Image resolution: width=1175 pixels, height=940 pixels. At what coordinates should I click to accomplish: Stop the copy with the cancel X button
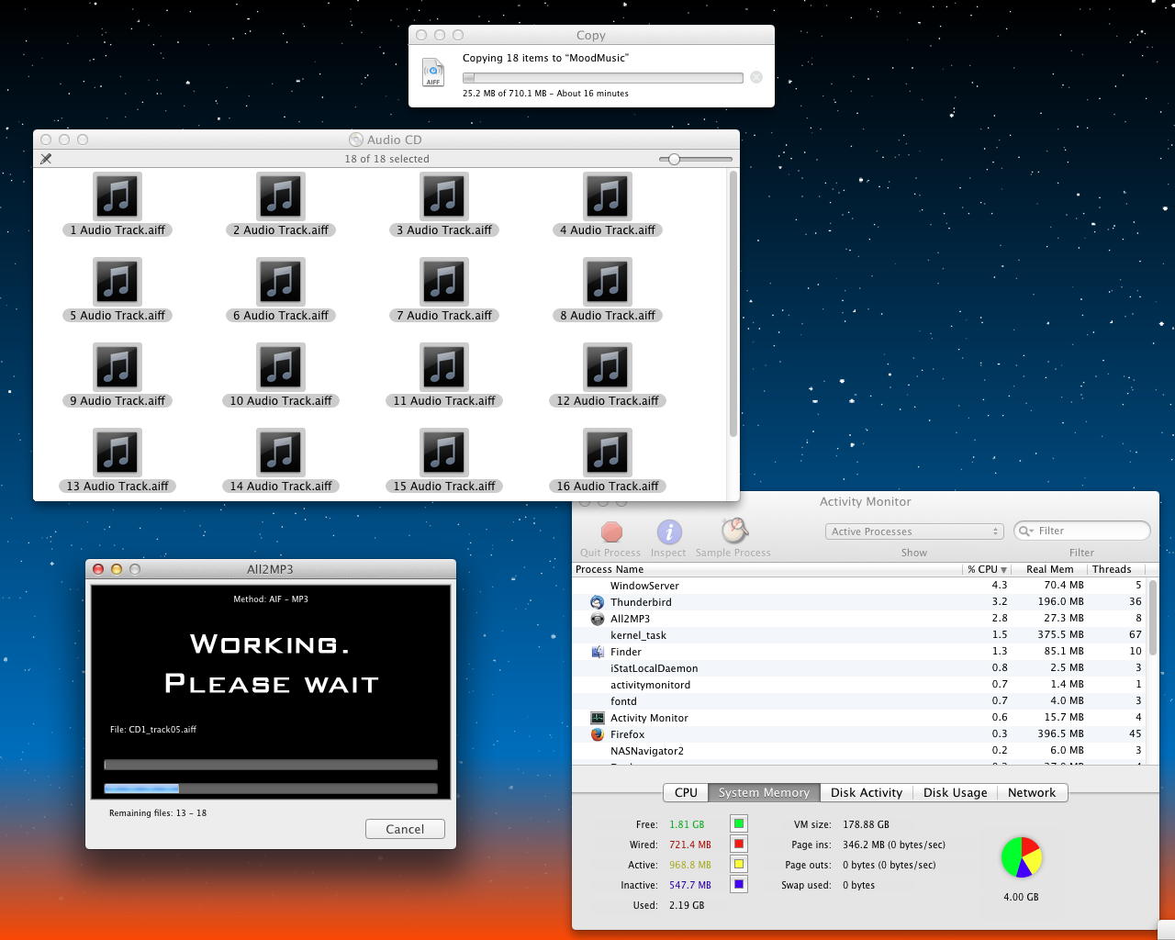[x=756, y=77]
